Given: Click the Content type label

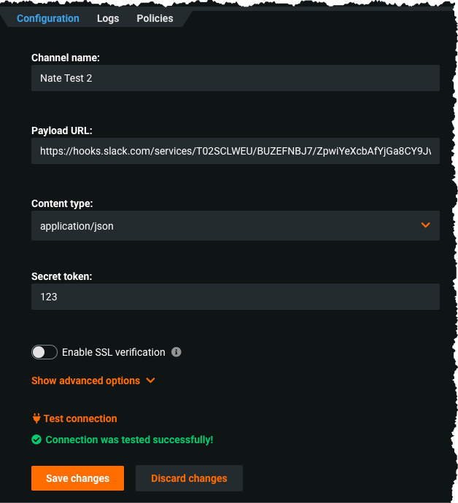Looking at the screenshot, I should coord(62,203).
